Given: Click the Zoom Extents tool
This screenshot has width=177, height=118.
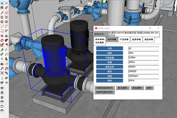Looking at the screenshot, I should (x=2, y=73).
